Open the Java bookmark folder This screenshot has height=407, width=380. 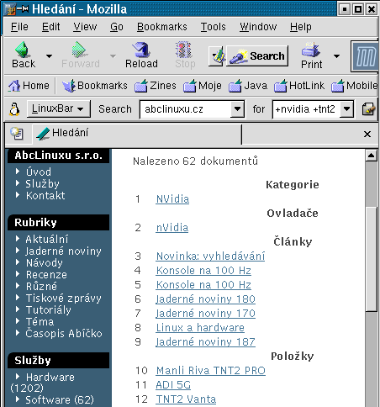[248, 86]
